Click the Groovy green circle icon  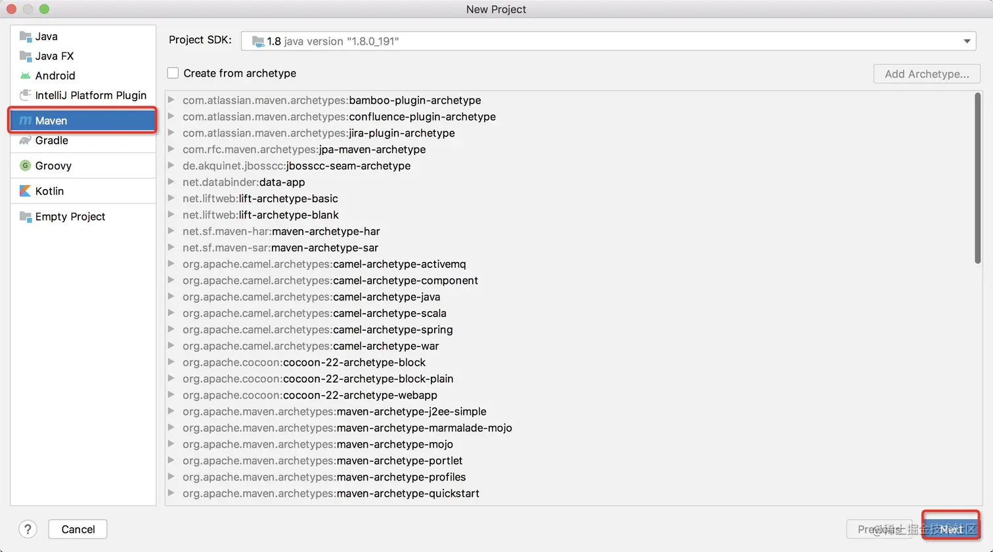click(26, 165)
